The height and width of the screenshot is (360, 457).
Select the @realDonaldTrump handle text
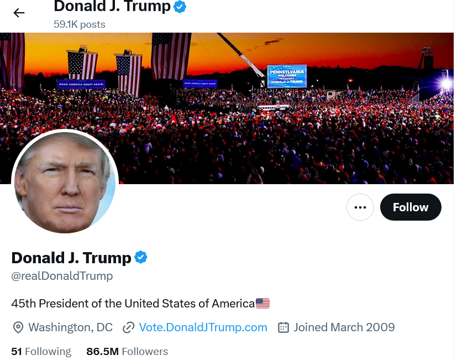(62, 276)
